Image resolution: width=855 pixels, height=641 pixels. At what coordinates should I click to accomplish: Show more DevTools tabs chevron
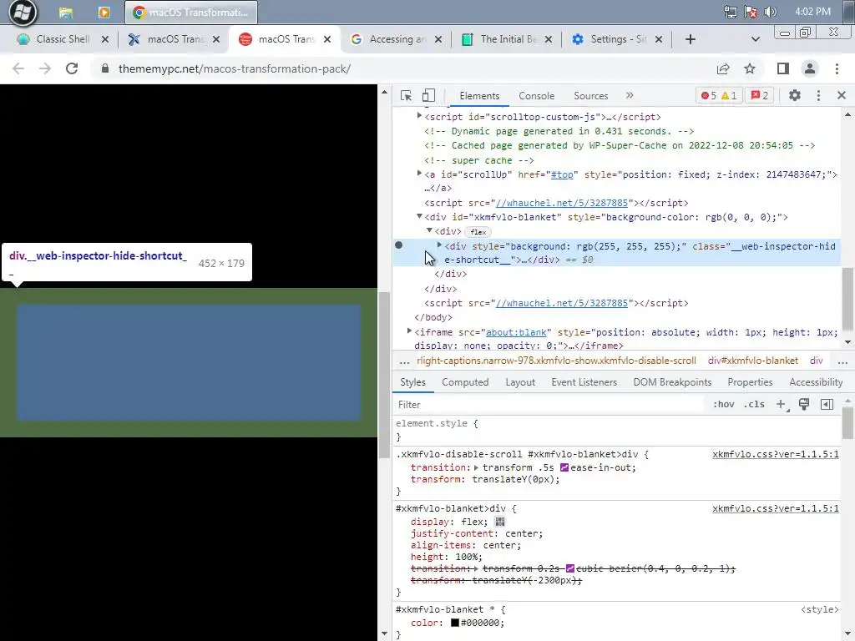630,95
